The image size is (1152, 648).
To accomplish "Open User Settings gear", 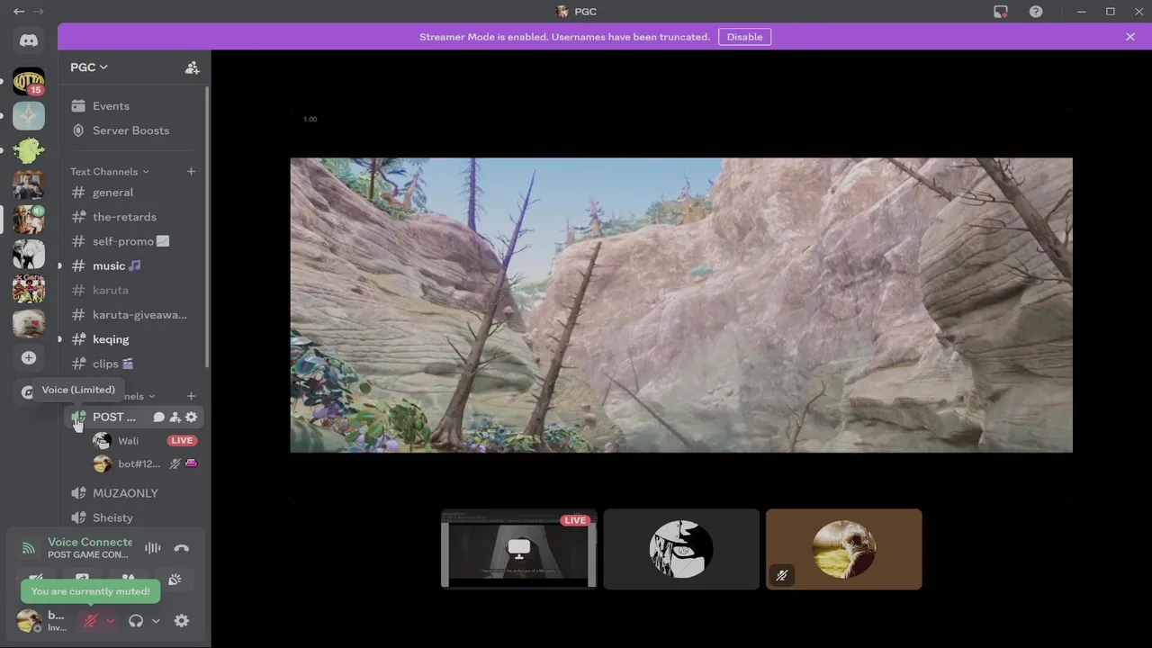I will [x=182, y=621].
